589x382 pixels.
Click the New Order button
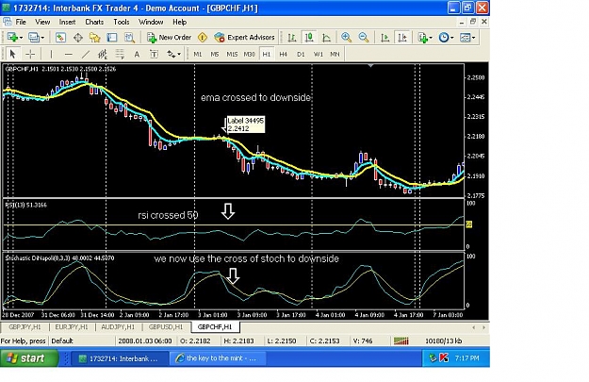(x=169, y=37)
